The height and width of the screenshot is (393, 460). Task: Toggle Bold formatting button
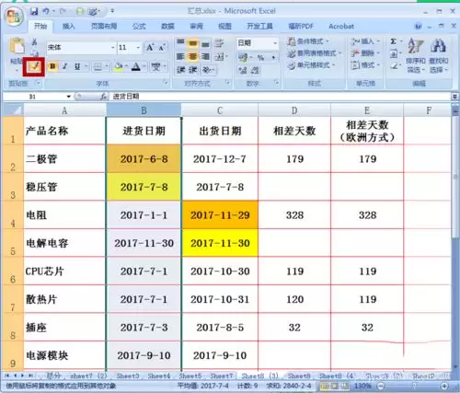click(52, 66)
